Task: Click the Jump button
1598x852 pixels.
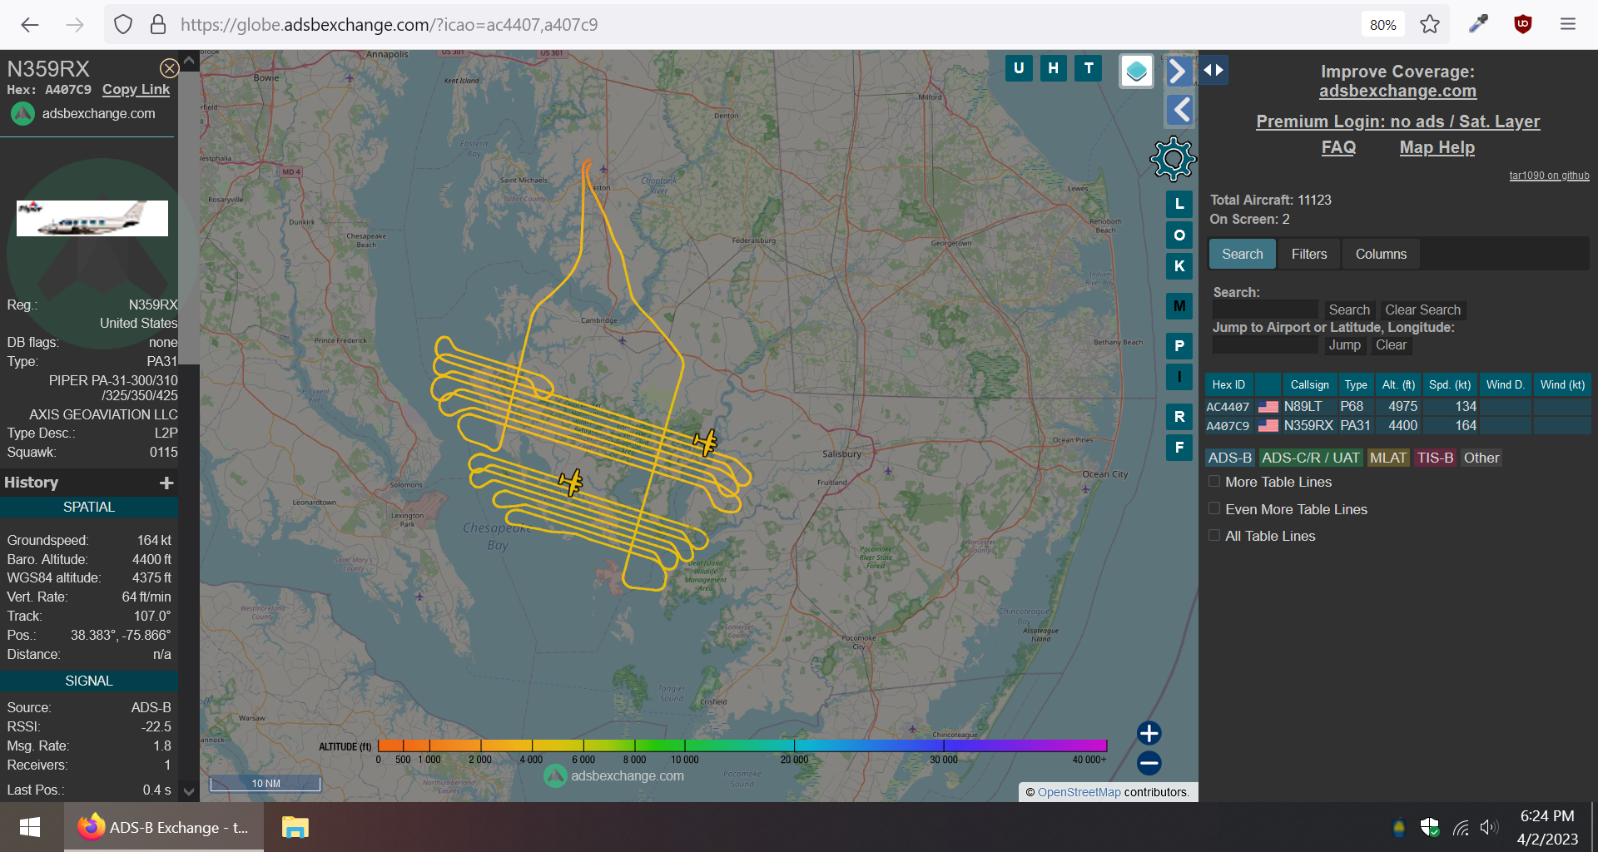Action: coord(1344,344)
